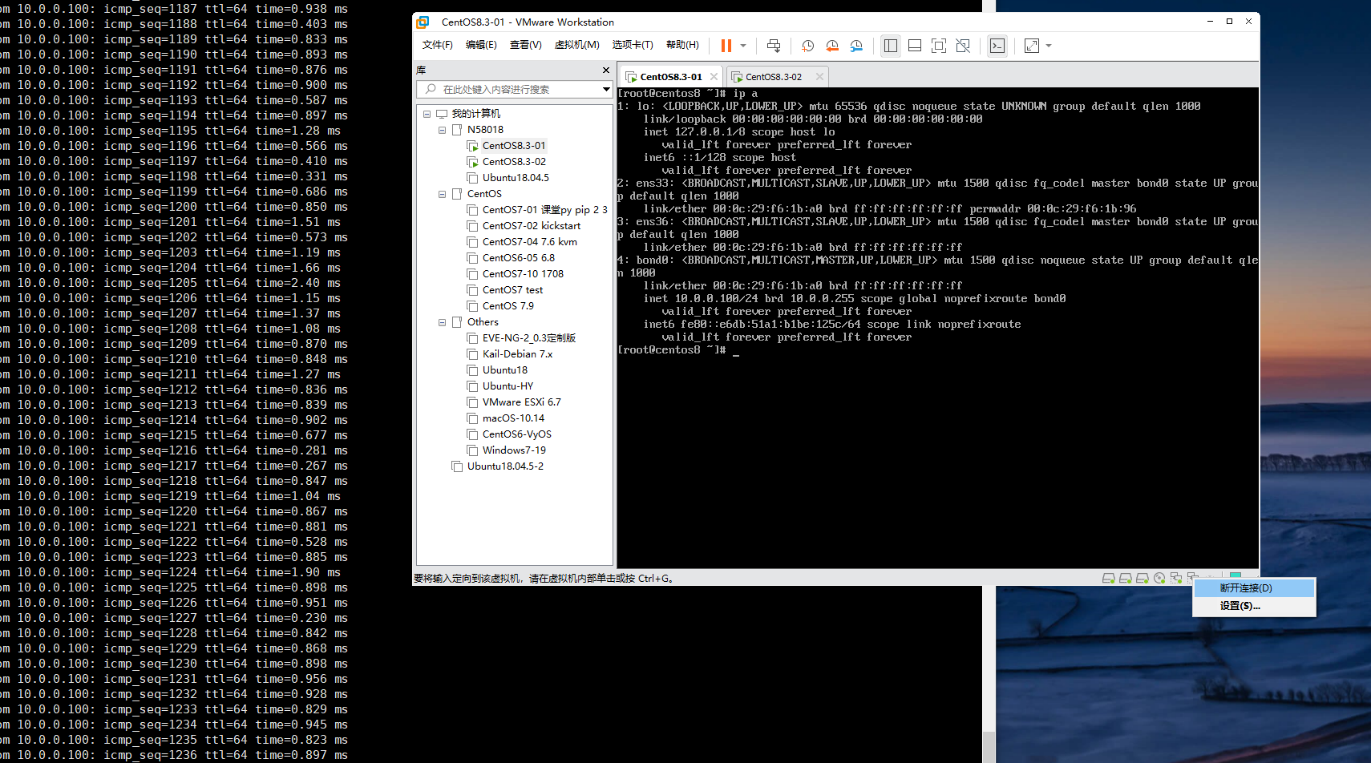The width and height of the screenshot is (1371, 763).
Task: Send Ctrl+Alt+Del to the guest
Action: click(773, 46)
